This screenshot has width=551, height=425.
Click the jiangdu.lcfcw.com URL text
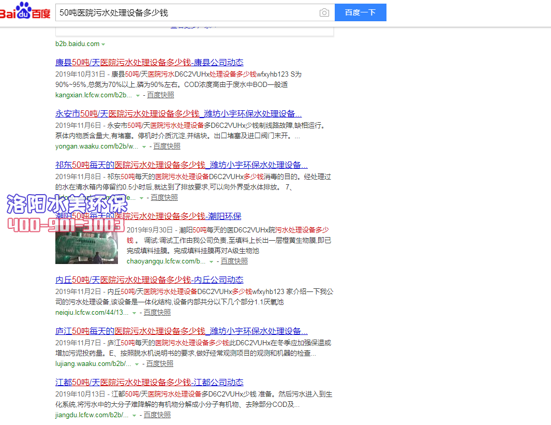(x=92, y=415)
